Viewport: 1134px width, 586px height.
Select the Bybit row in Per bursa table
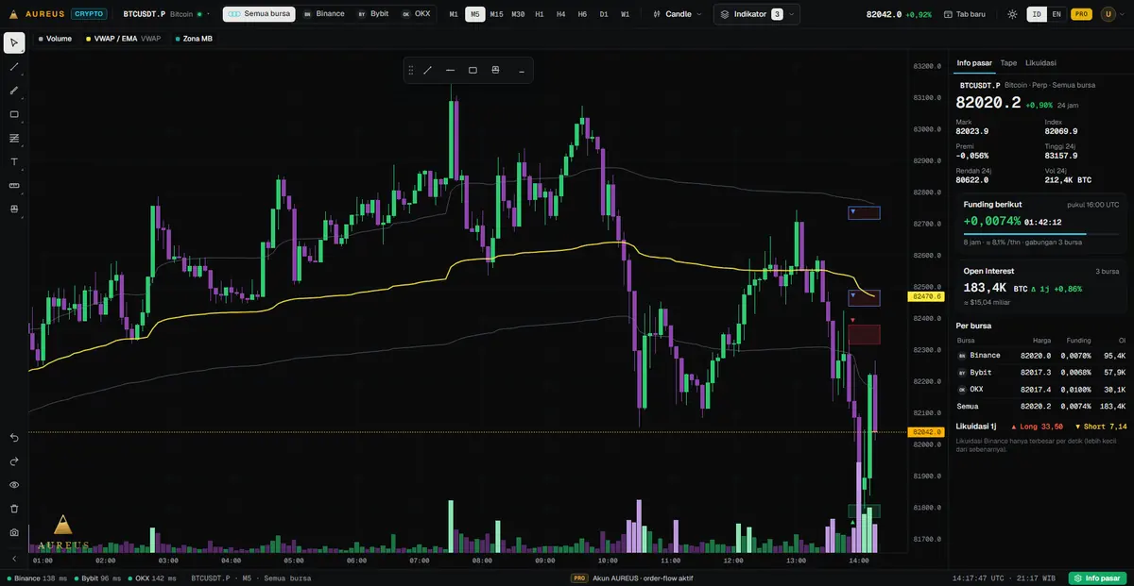(x=1041, y=373)
